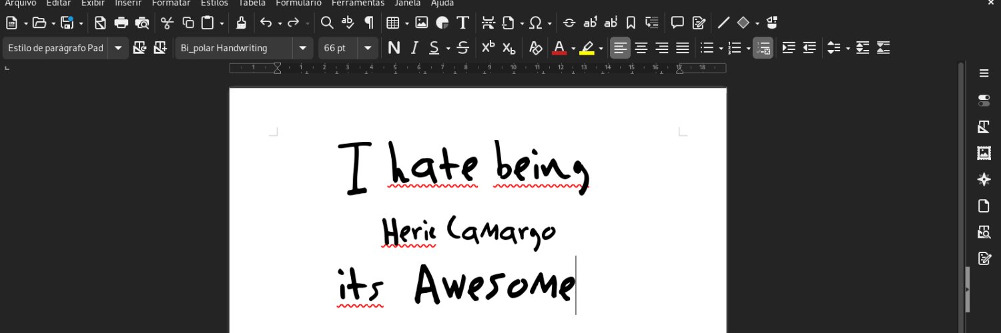Increase paragraph spacing
The image size is (1001, 333).
pos(863,48)
